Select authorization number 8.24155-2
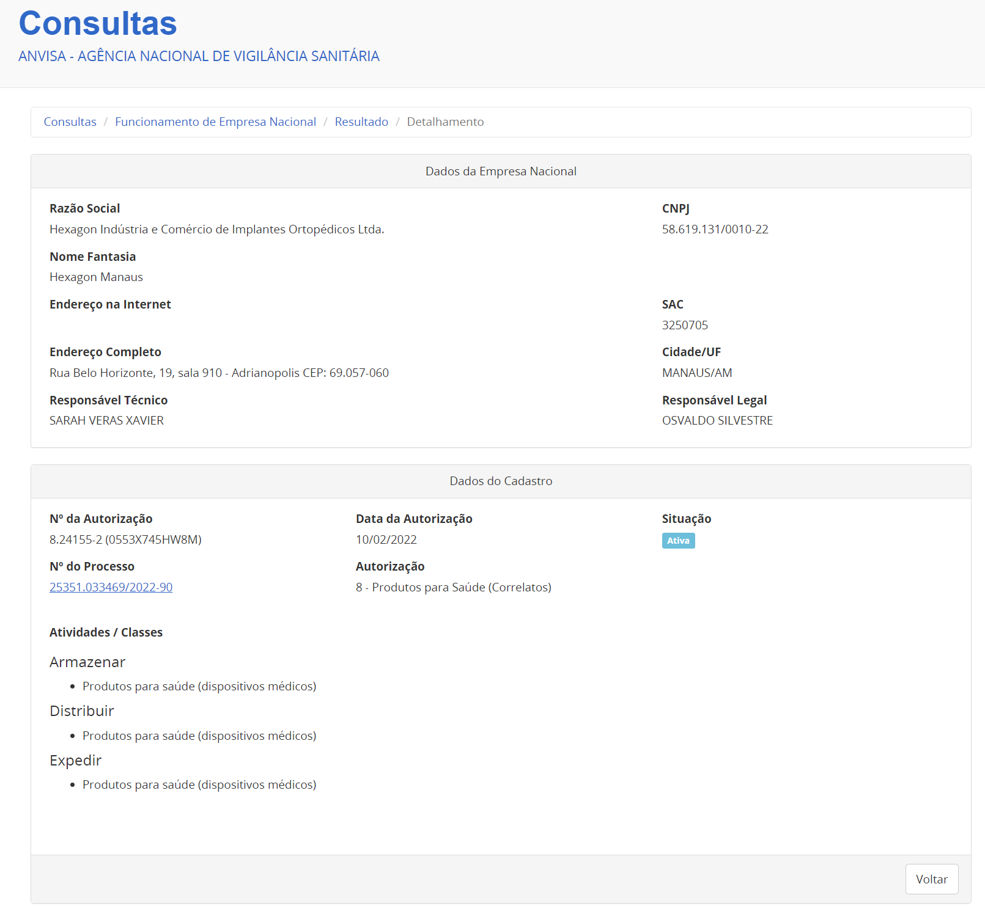The width and height of the screenshot is (985, 917). 125,539
